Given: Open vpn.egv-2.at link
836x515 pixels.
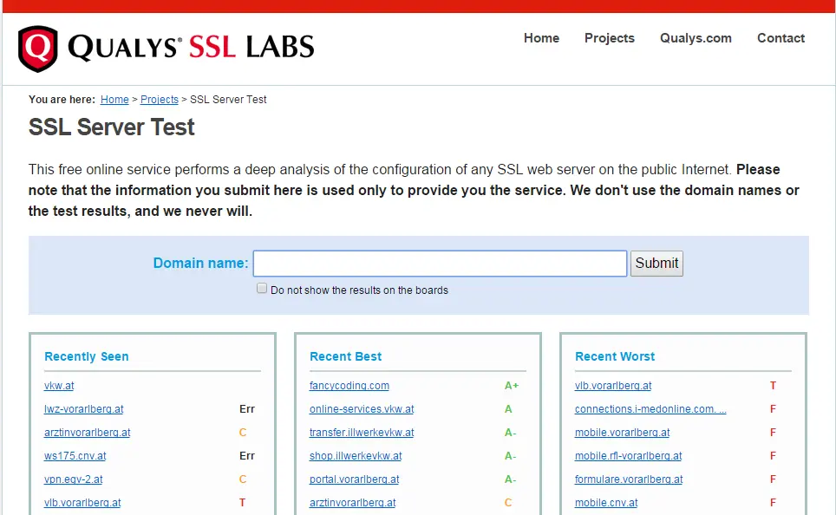Looking at the screenshot, I should pyautogui.click(x=74, y=479).
